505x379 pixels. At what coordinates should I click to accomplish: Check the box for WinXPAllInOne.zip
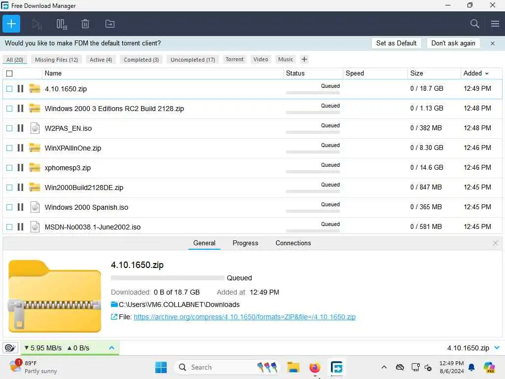click(9, 148)
